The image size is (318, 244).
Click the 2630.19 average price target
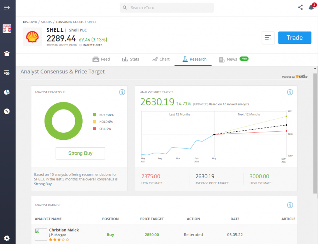pyautogui.click(x=205, y=176)
